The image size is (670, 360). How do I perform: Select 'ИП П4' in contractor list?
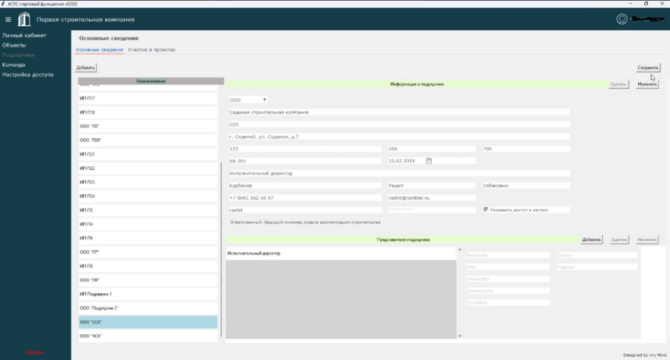coord(148,224)
